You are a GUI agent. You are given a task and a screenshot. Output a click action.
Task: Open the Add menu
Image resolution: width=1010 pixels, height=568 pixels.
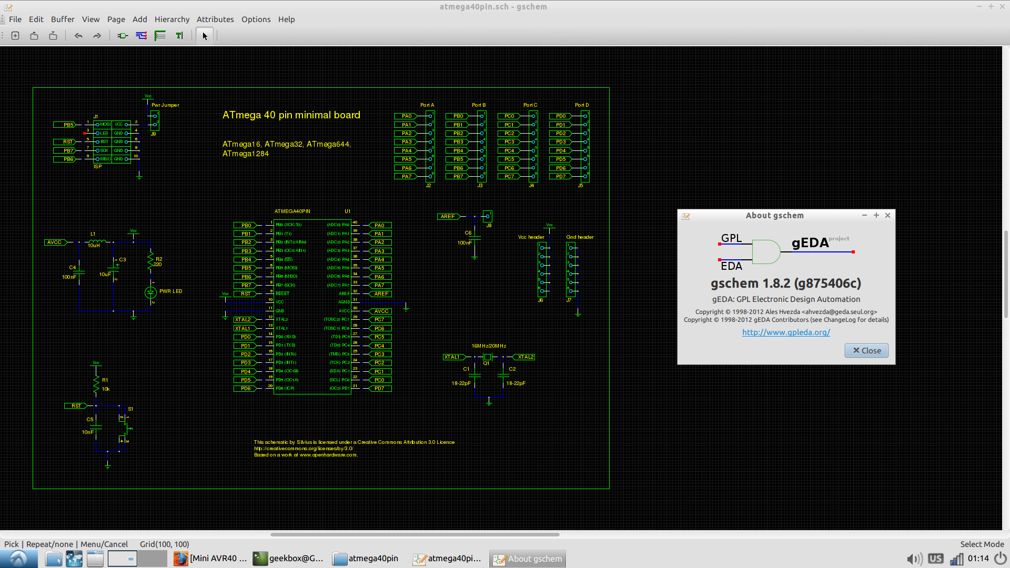tap(140, 19)
